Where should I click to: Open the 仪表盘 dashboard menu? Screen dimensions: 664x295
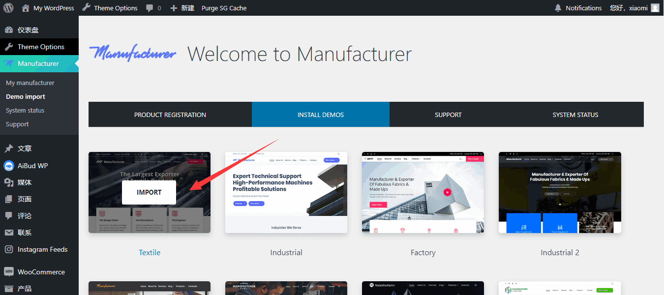(x=28, y=30)
